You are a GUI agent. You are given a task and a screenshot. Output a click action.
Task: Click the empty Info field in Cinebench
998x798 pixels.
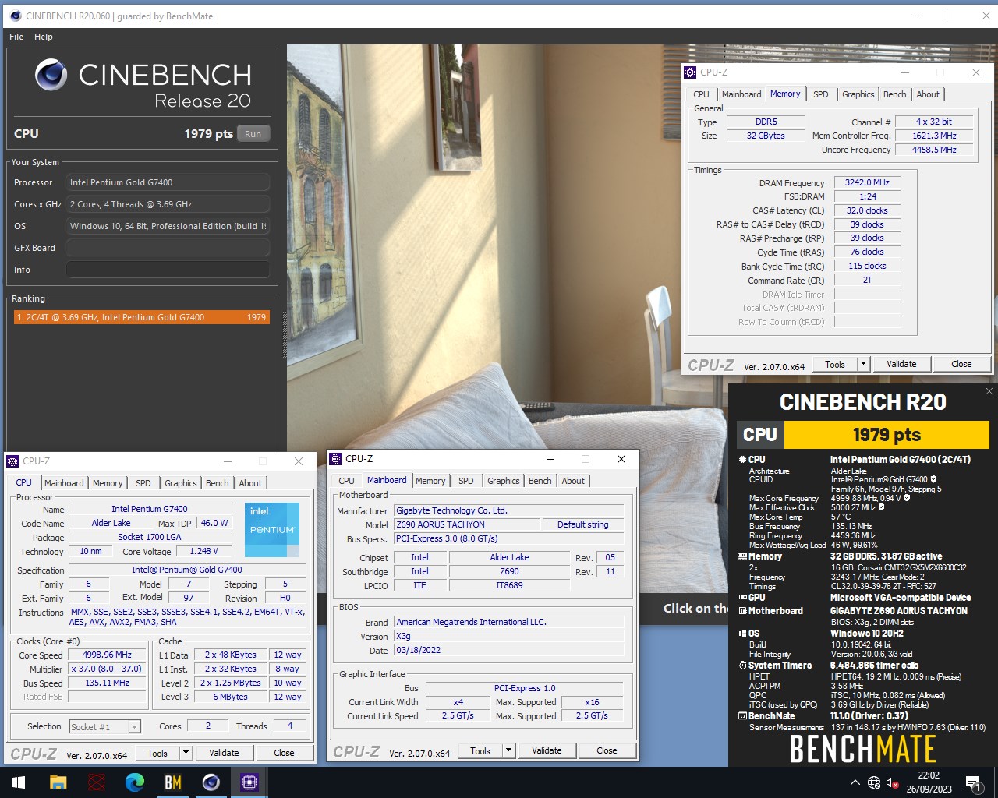168,270
